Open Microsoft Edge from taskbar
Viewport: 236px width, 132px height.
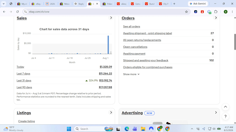127,129
